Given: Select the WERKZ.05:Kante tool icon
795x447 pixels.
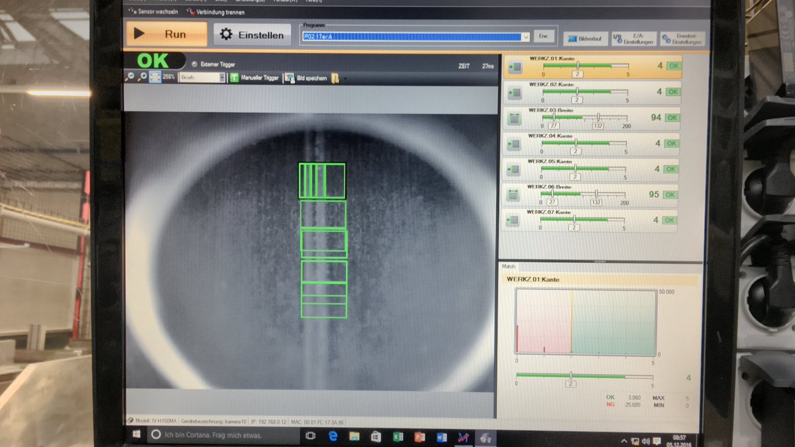Looking at the screenshot, I should pos(514,170).
